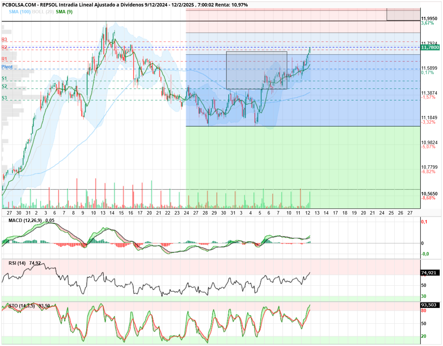This screenshot has width=443, height=346.
Task: Click the RSI 30 oversold level label
Action: 424,296
